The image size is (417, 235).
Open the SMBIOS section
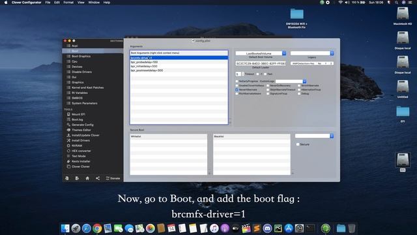point(77,98)
